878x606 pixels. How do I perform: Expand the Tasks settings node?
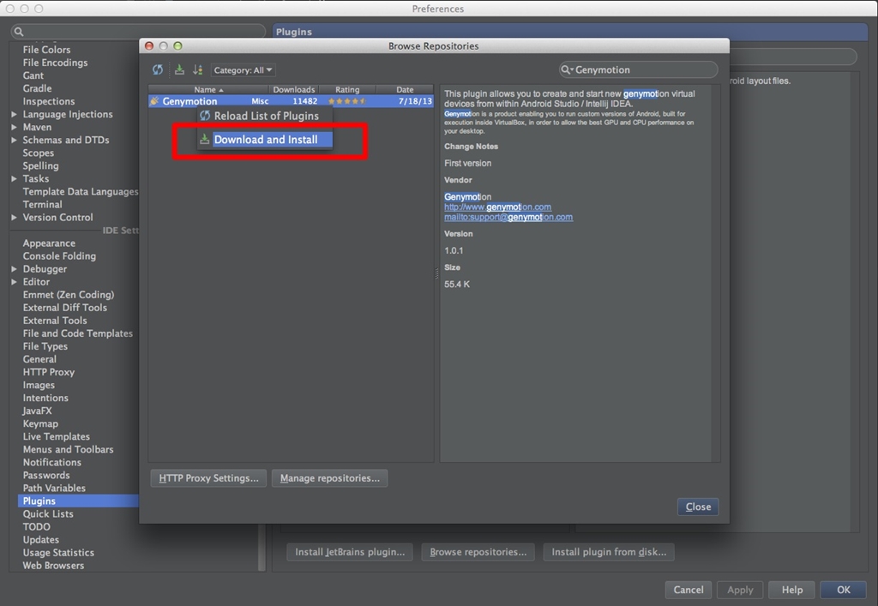(x=14, y=178)
